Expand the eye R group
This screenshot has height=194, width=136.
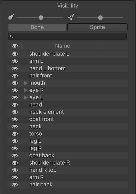click(26, 90)
